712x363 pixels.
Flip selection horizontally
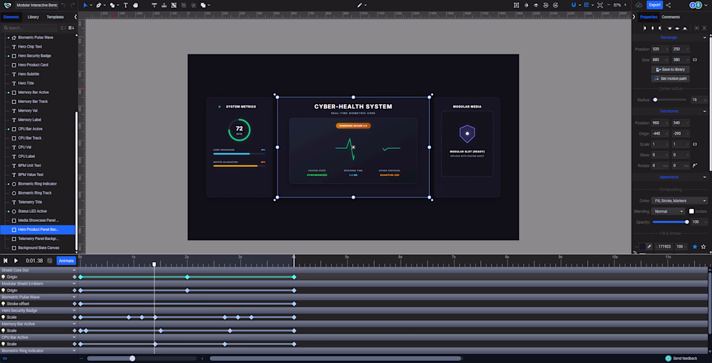(x=526, y=5)
